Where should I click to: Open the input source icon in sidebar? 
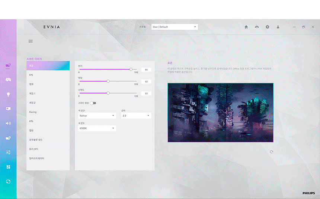click(8, 108)
